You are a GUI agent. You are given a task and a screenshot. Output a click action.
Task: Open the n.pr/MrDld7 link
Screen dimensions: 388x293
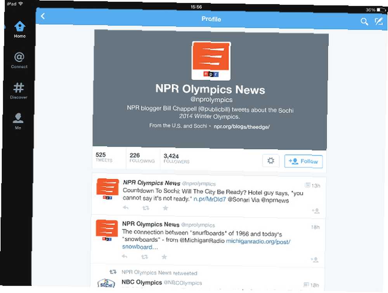pos(210,199)
